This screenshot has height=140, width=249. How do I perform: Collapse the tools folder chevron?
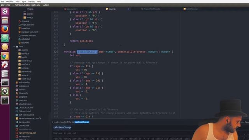click(14, 46)
